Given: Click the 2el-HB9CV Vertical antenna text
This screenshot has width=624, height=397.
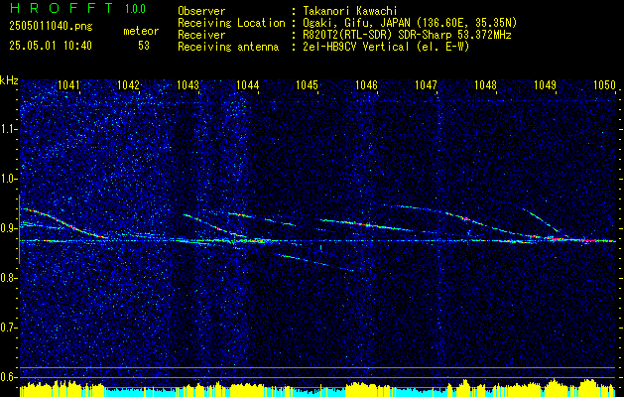Looking at the screenshot, I should pyautogui.click(x=386, y=47).
